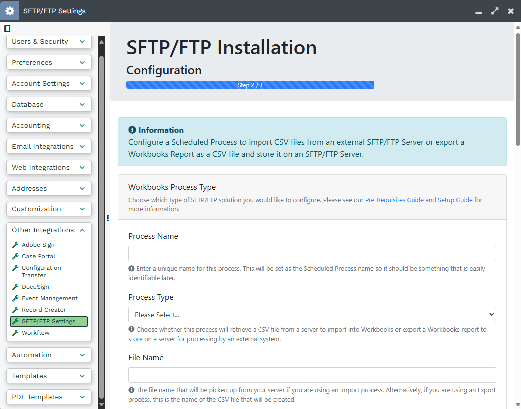Screen dimensions: 521x409
Task: Expand the Preferences section
Action: coord(49,62)
